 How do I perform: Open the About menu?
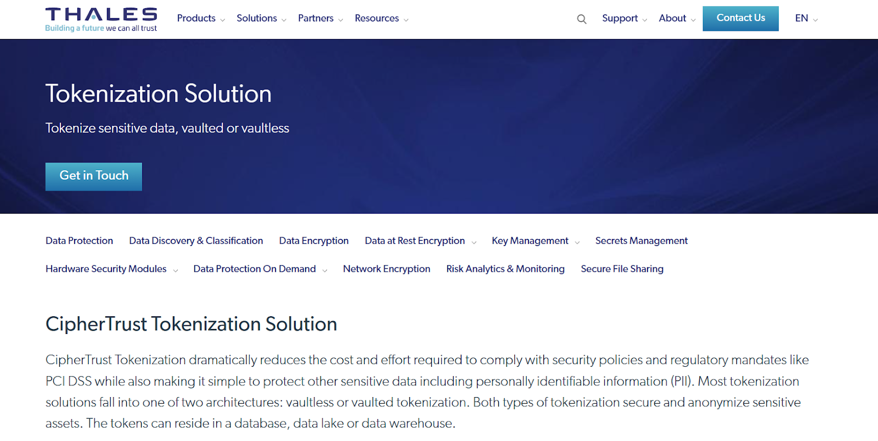(672, 18)
